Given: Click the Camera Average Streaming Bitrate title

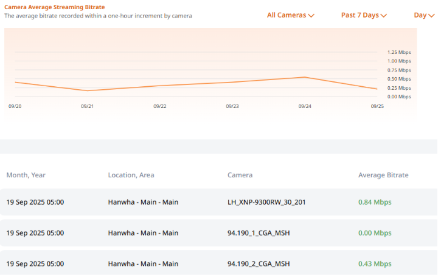Looking at the screenshot, I should point(54,7).
